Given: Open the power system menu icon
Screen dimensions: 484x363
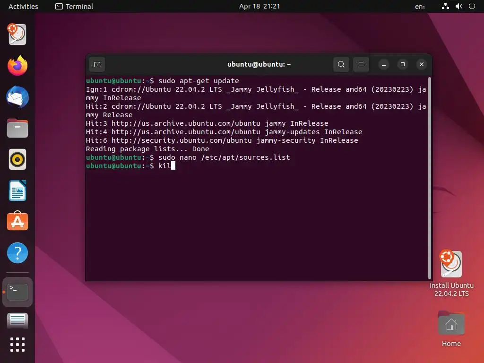Looking at the screenshot, I should pos(472,6).
